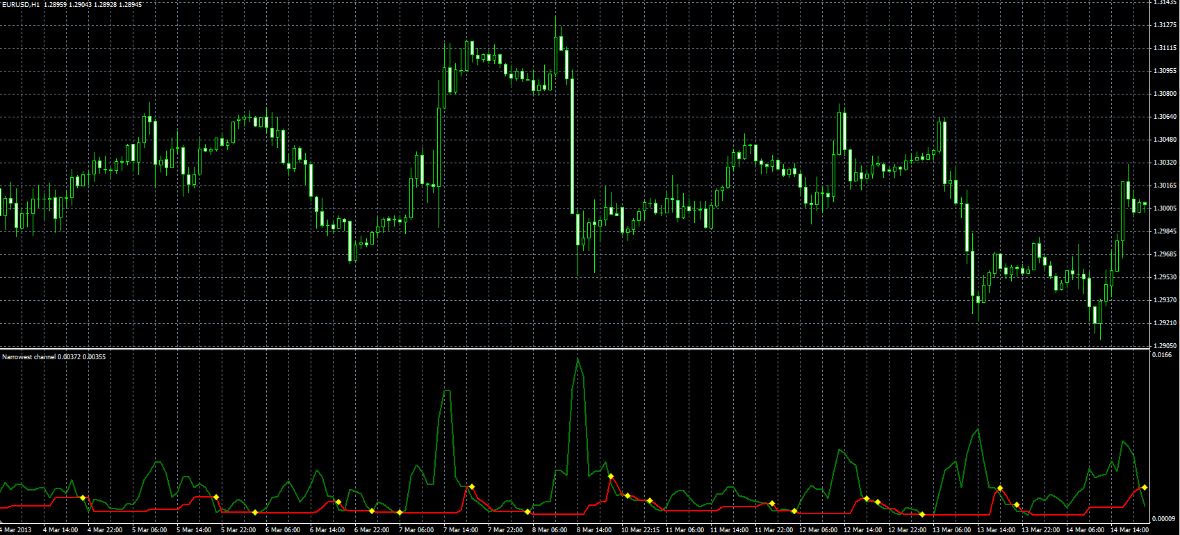Click the '14 Mar 14:00' time label
The width and height of the screenshot is (1180, 535).
click(1129, 530)
